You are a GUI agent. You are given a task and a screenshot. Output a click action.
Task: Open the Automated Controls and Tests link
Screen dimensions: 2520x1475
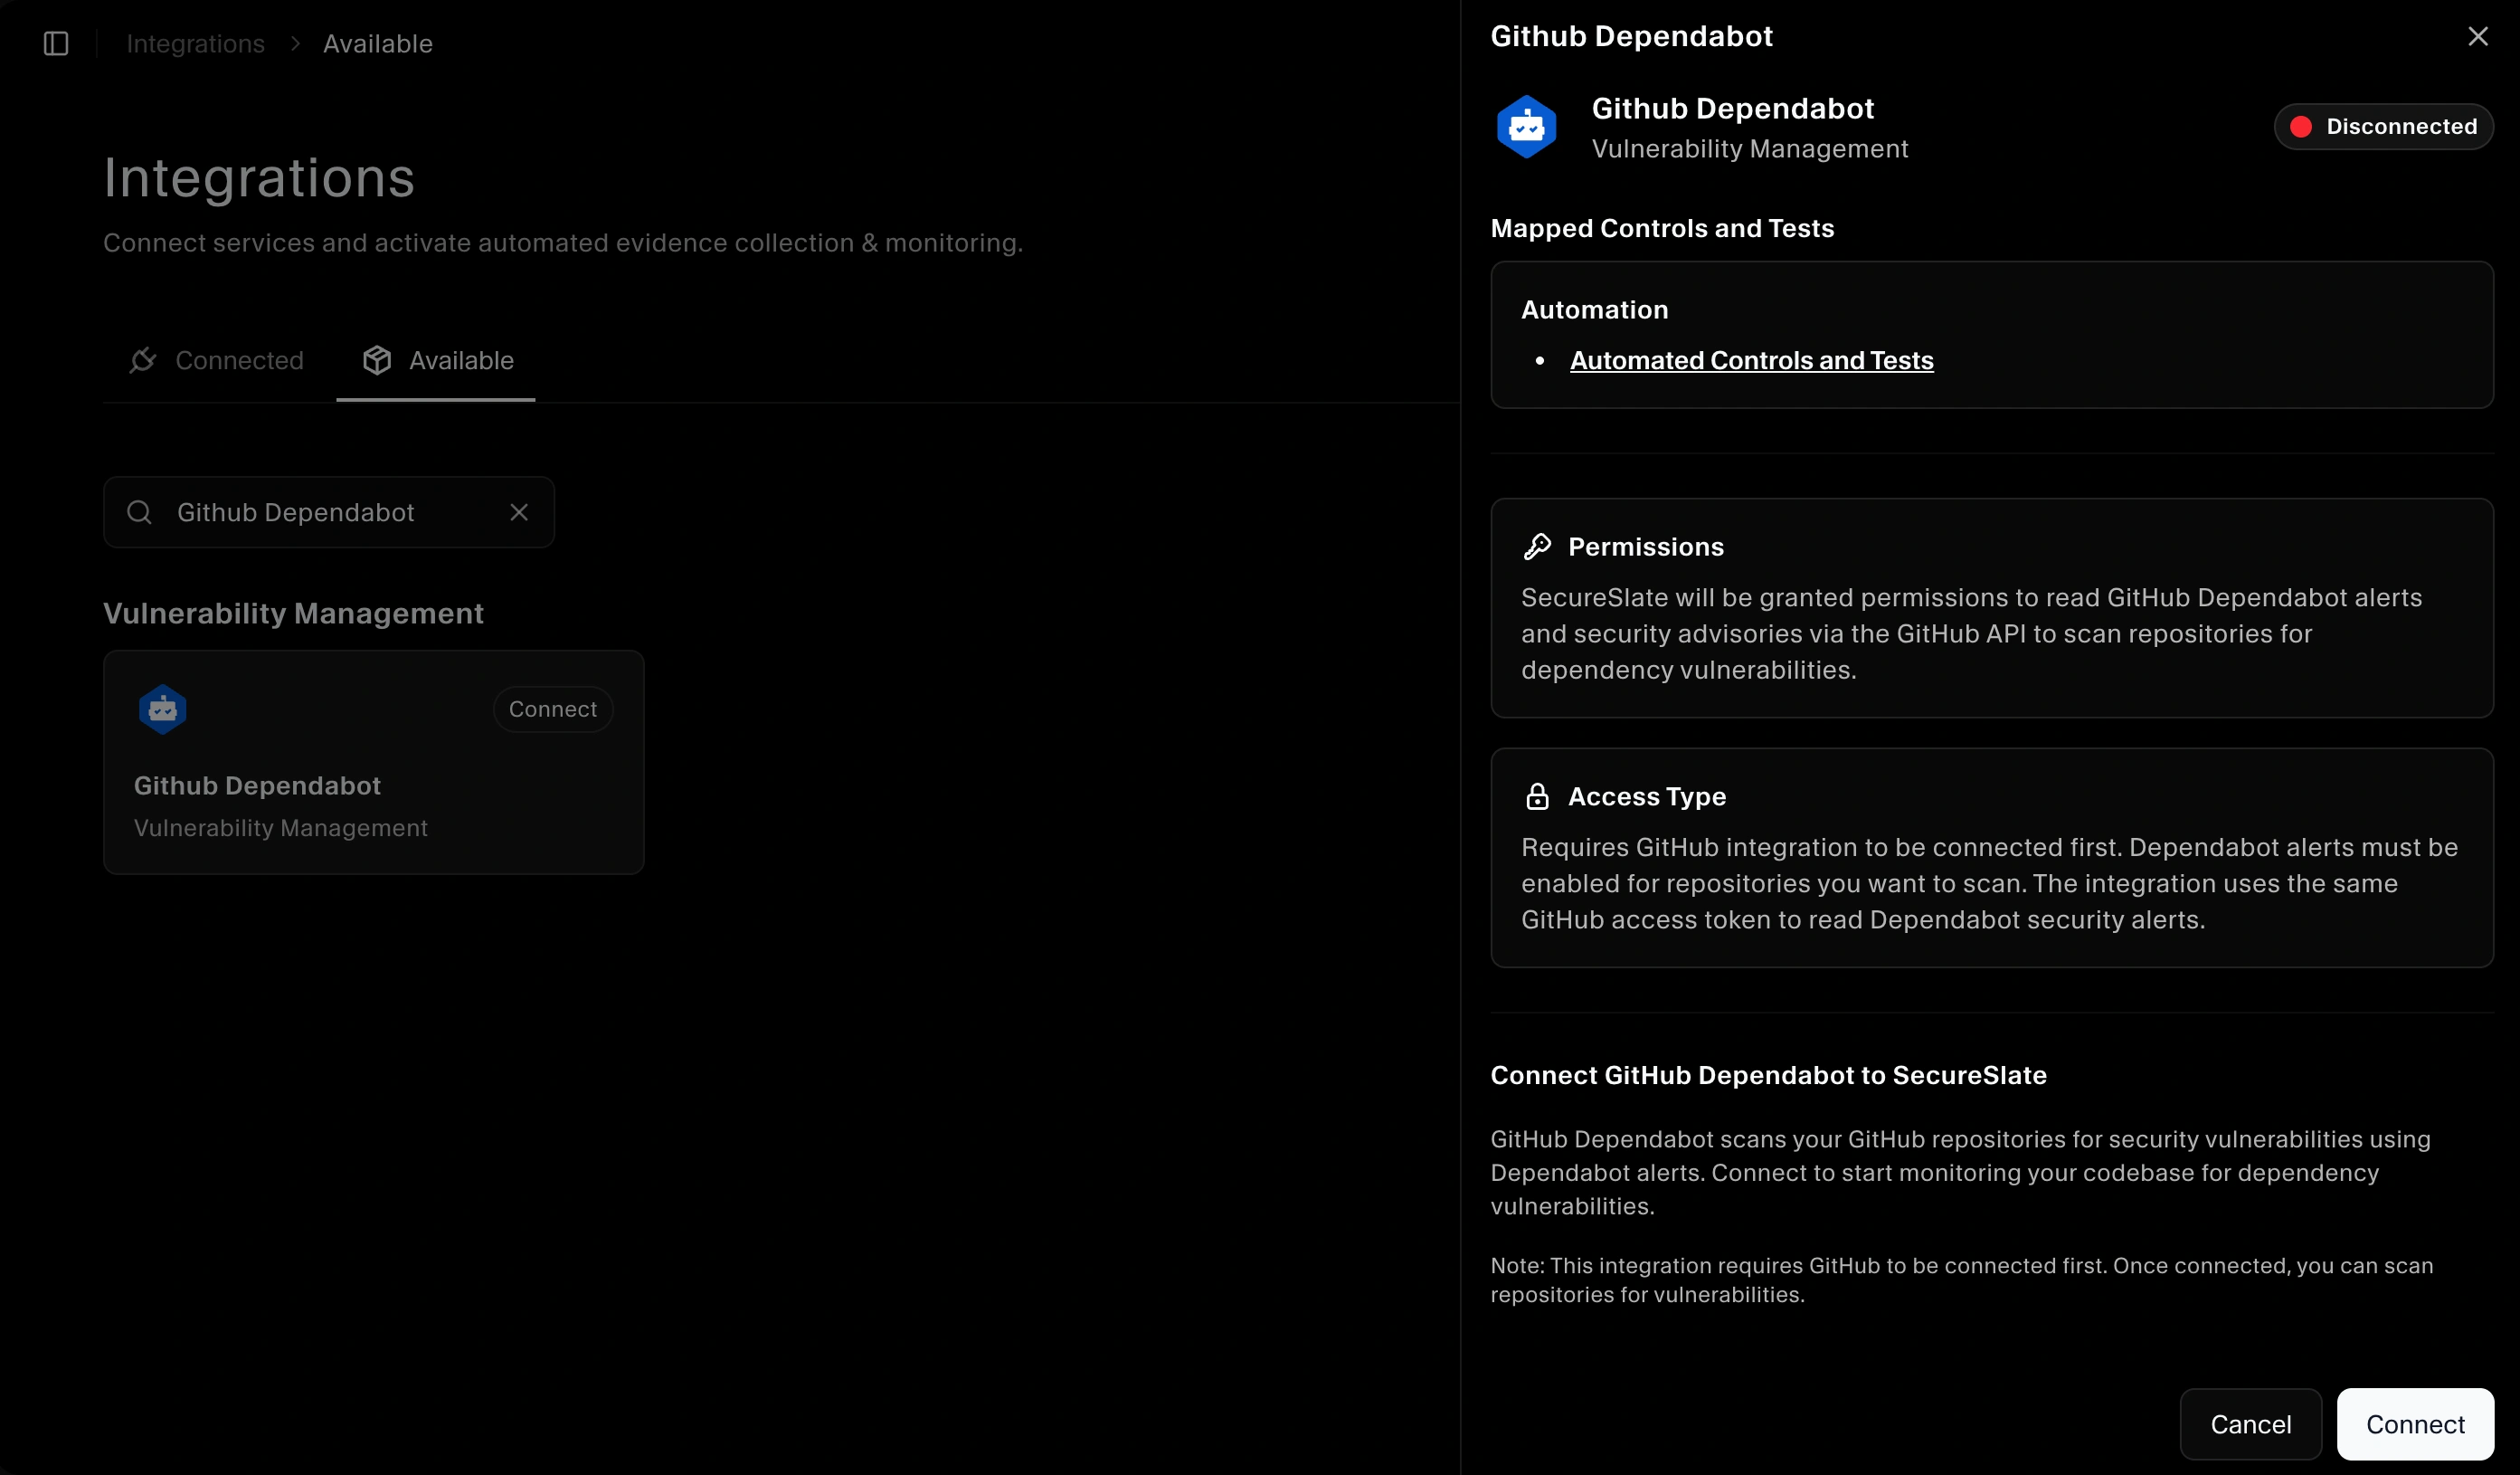click(1752, 360)
